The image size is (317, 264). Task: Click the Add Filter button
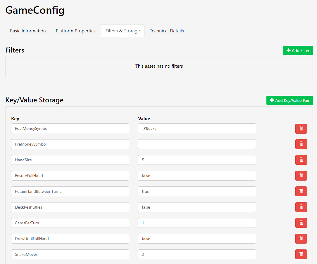pyautogui.click(x=298, y=50)
